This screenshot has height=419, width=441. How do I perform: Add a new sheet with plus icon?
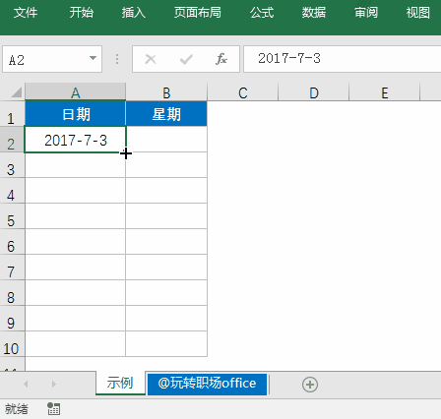point(310,385)
